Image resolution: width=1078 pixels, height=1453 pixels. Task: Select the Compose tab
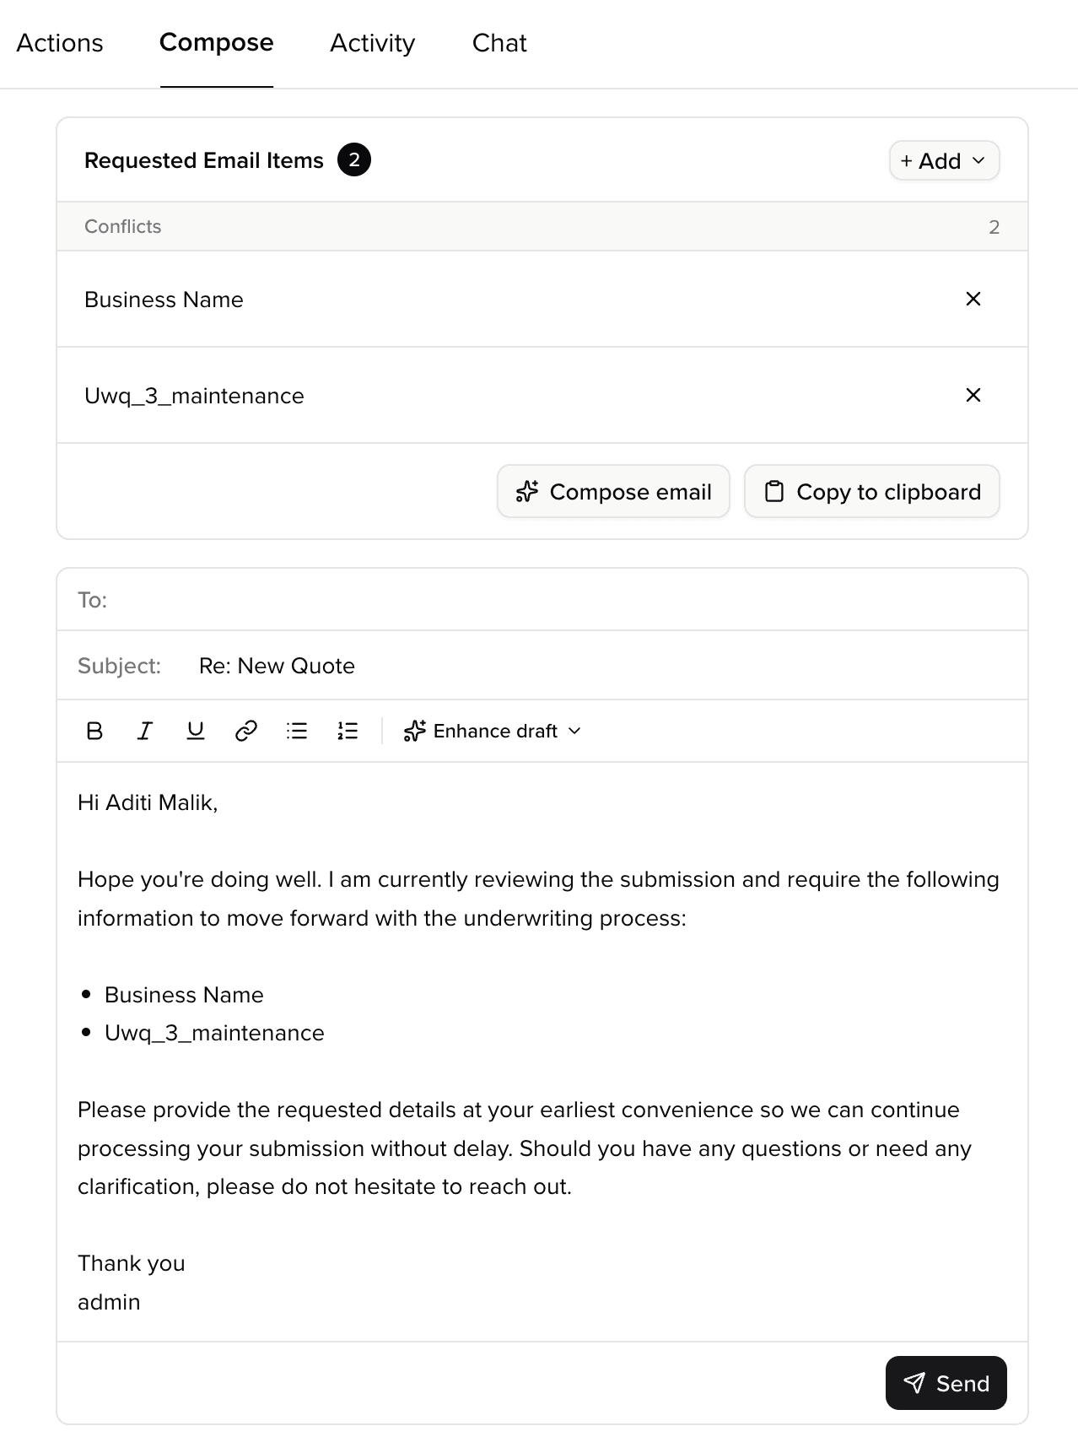point(217,43)
